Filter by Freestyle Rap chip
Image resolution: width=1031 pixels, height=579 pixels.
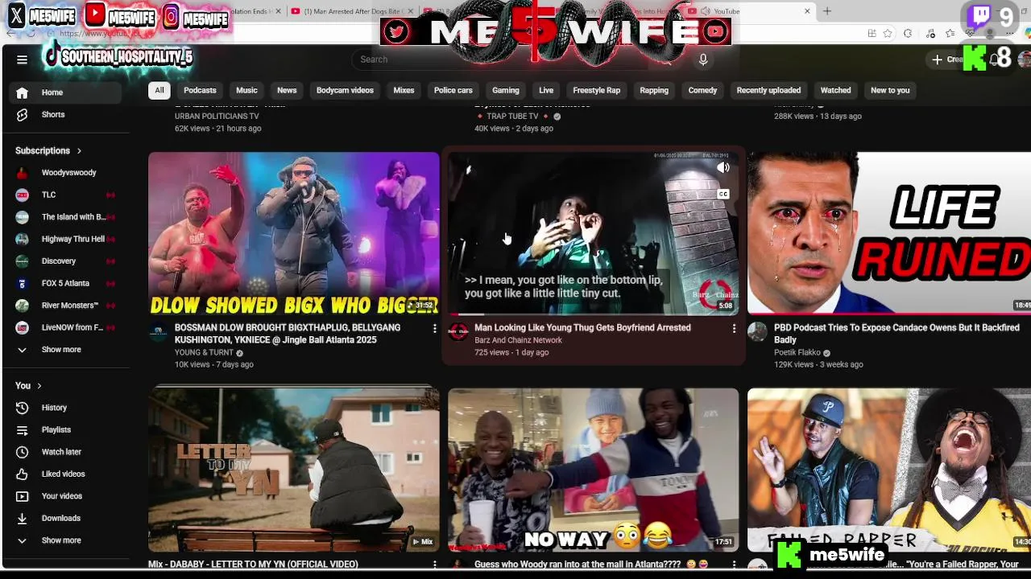pos(597,91)
